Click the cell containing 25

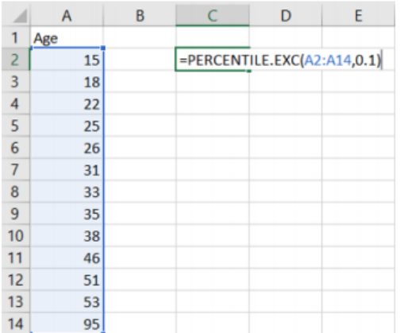pyautogui.click(x=67, y=126)
